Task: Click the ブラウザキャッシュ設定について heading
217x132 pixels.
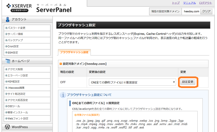Action: (89, 95)
